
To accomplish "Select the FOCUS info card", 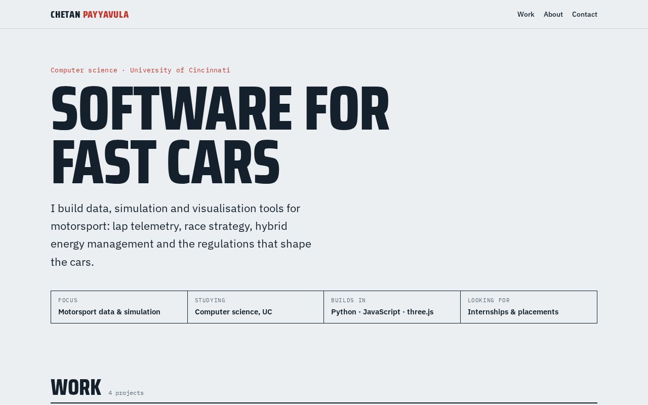I will click(119, 307).
